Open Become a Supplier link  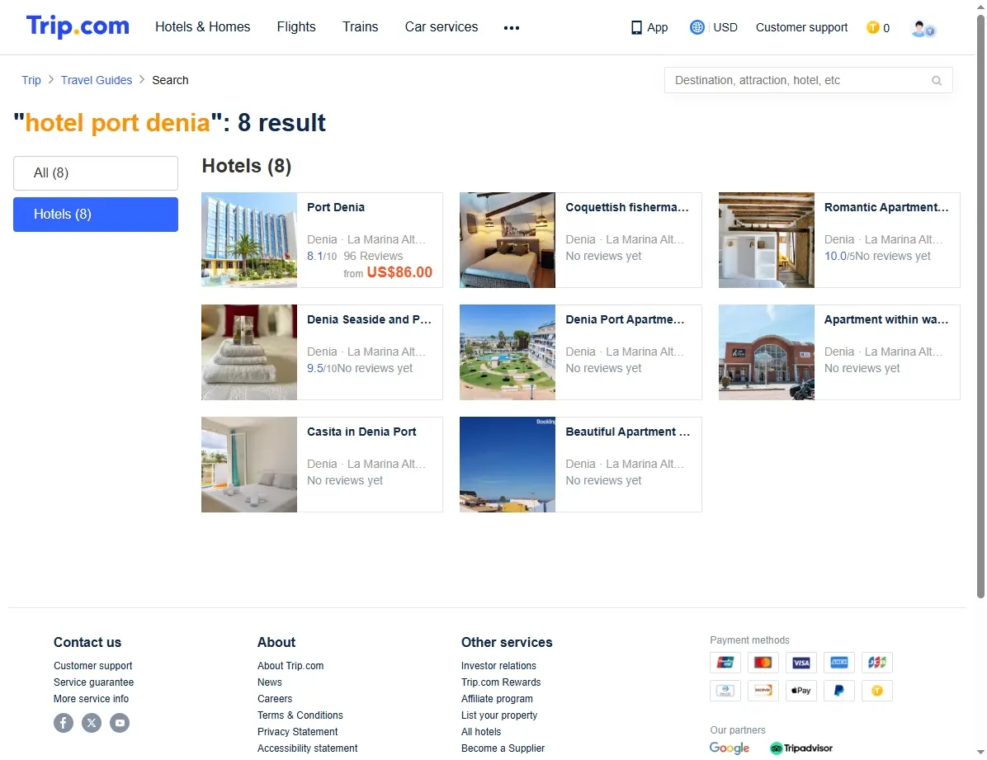503,748
